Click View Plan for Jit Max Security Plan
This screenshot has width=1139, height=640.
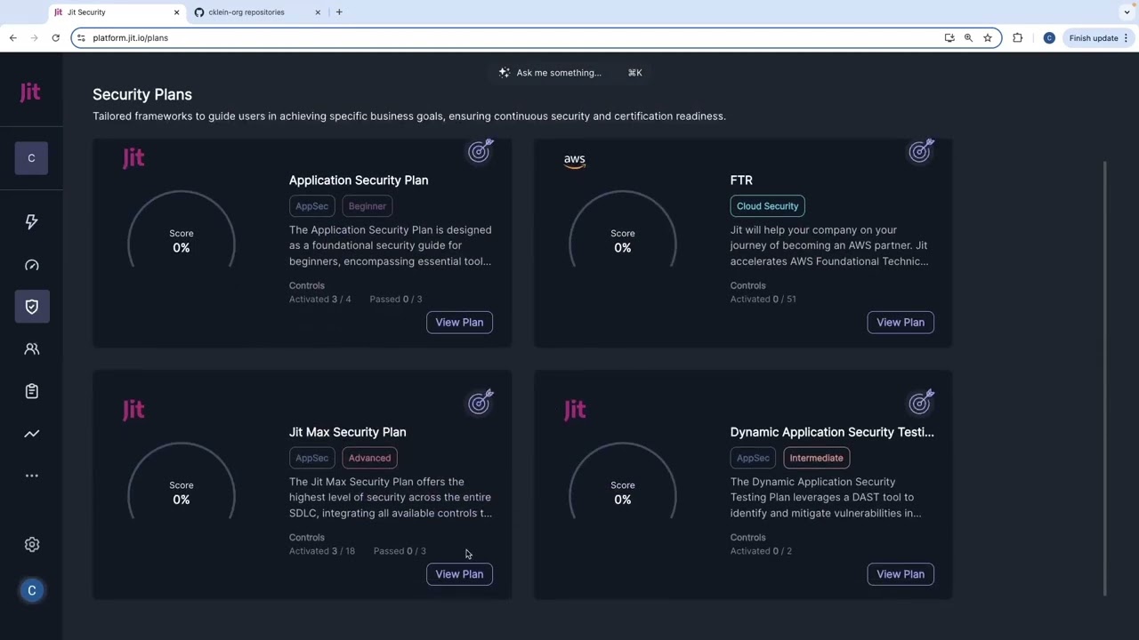click(x=459, y=574)
